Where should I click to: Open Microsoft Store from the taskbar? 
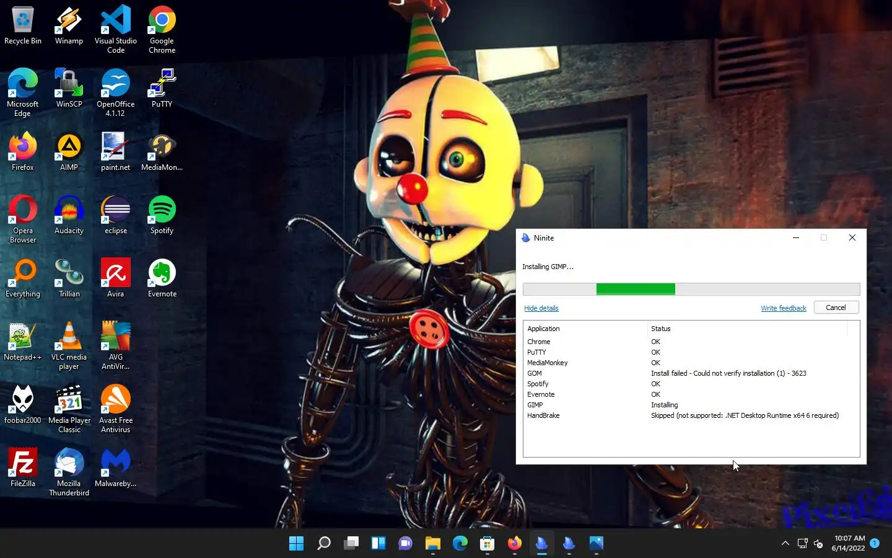coord(487,544)
